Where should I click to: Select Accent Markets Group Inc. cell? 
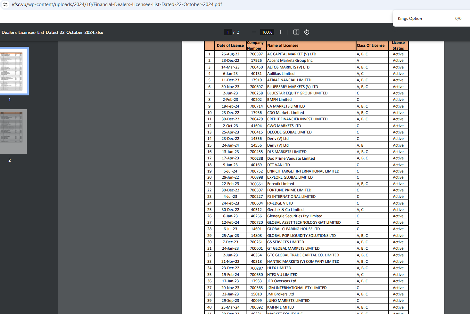click(x=311, y=60)
